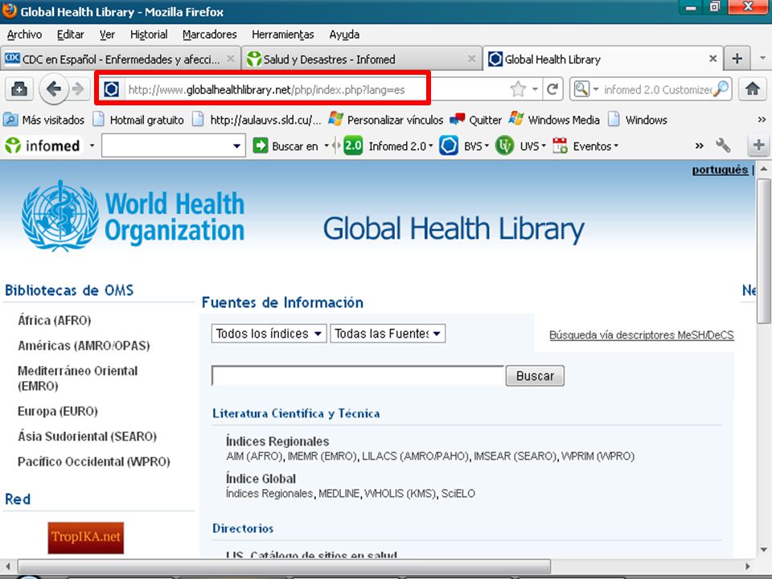Open Búsqueda vía descriptores MeSH/DeCS link
The image size is (772, 579).
[x=641, y=335]
